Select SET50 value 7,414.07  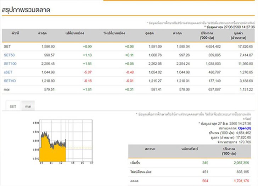pos(246,55)
